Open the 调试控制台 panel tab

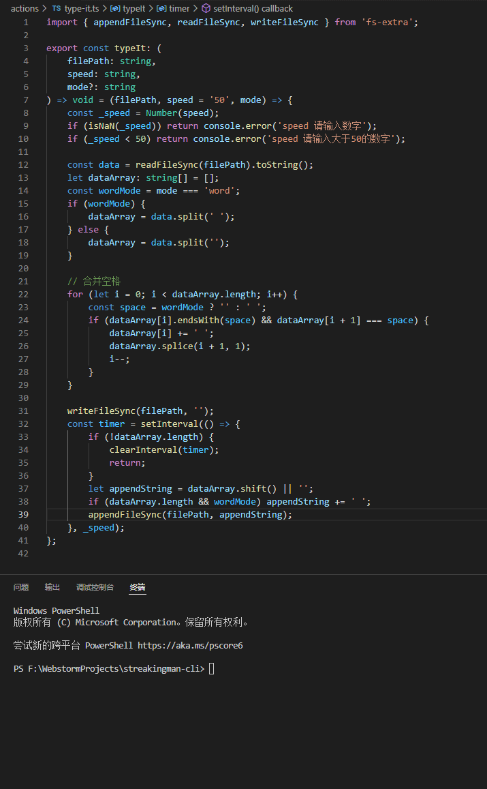95,587
